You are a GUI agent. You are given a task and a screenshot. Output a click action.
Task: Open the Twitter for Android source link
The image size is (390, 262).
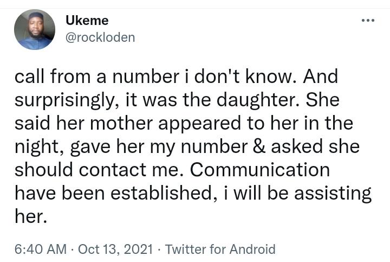(220, 250)
